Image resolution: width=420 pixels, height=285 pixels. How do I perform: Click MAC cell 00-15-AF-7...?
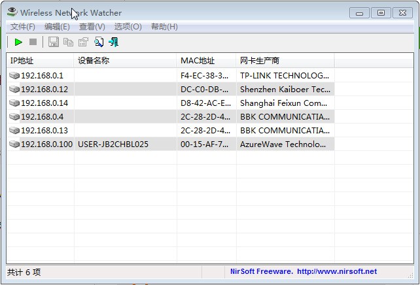204,144
